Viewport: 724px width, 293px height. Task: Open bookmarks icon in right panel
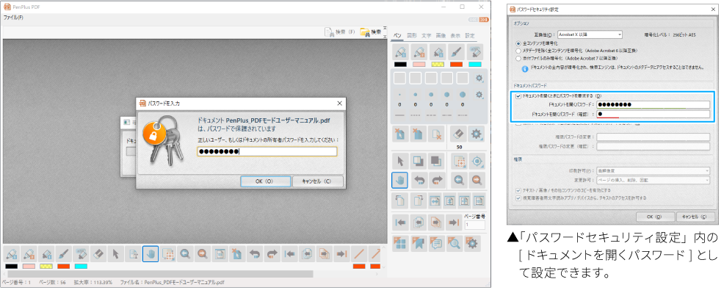(419, 243)
